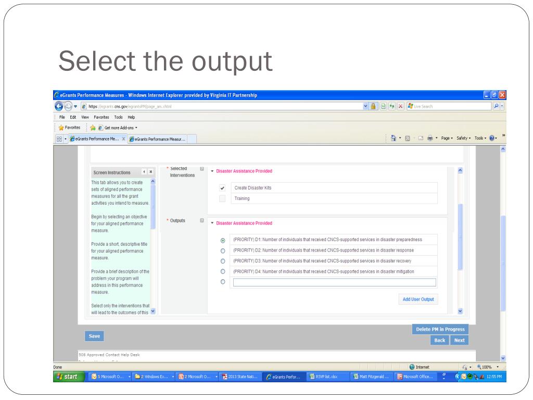Click the browser Forward arrow button

68,106
